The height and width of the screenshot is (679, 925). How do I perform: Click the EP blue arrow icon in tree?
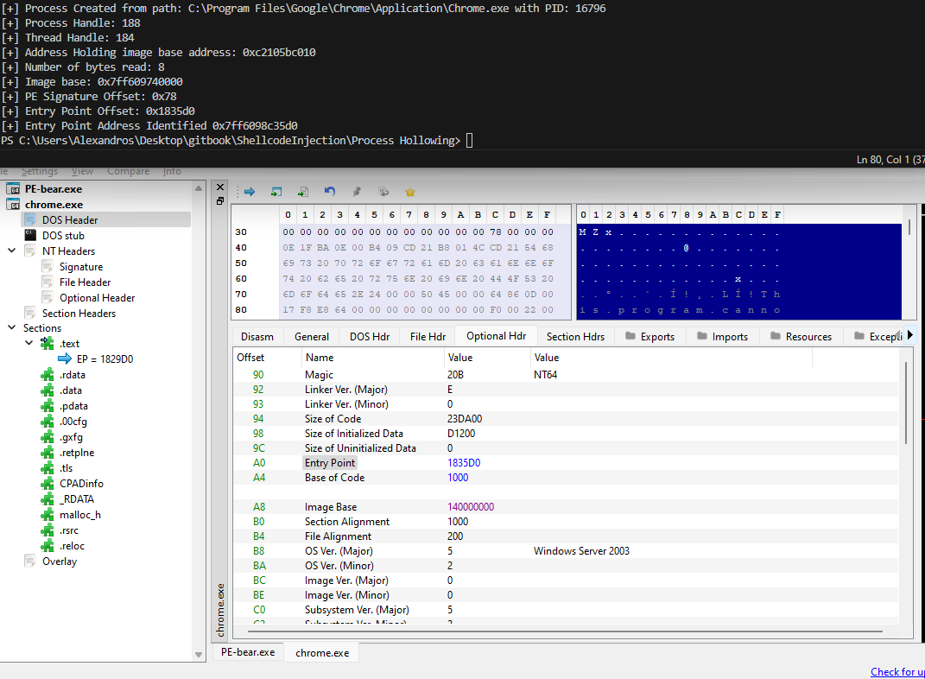click(x=65, y=359)
